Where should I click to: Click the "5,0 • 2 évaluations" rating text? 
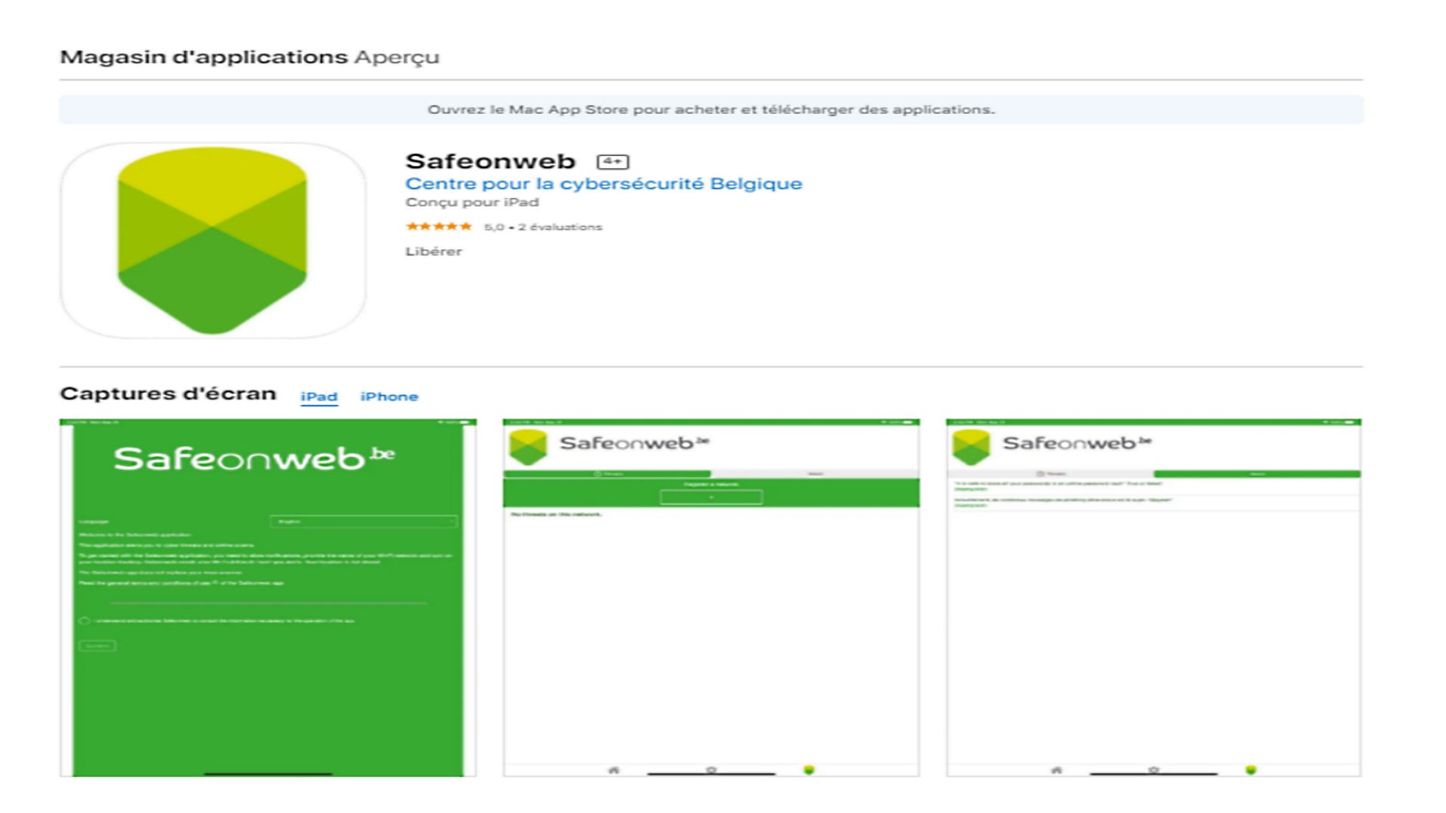tap(543, 227)
